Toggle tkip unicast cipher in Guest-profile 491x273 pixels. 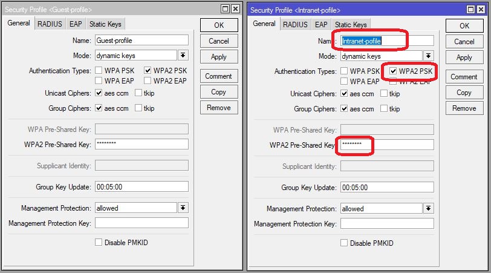pos(138,93)
